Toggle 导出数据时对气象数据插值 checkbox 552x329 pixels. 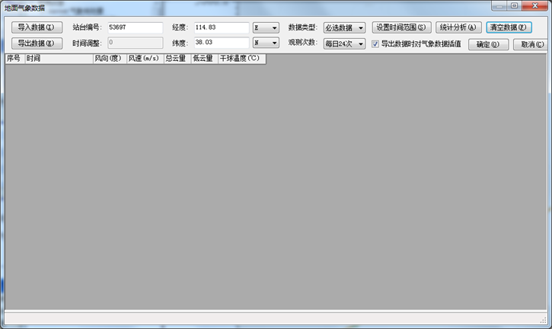tap(375, 44)
